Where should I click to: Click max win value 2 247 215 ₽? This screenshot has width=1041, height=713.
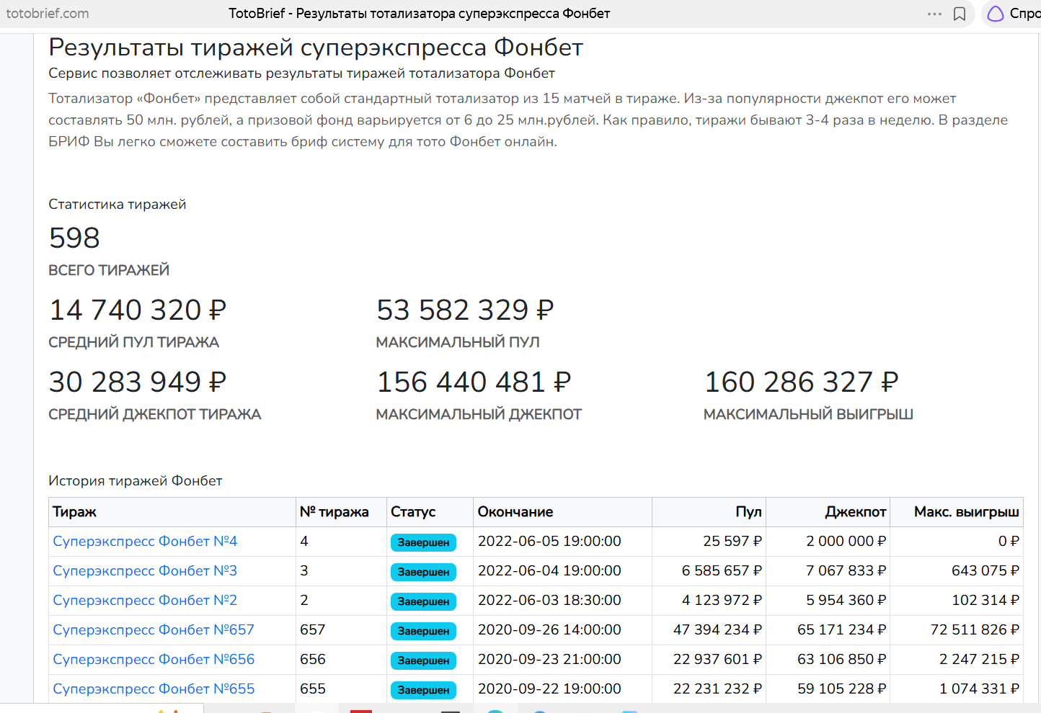click(979, 659)
